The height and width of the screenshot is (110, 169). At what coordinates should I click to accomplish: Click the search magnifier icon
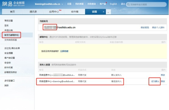128,5
